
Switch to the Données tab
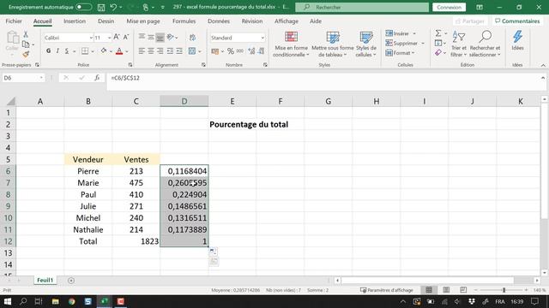click(219, 21)
